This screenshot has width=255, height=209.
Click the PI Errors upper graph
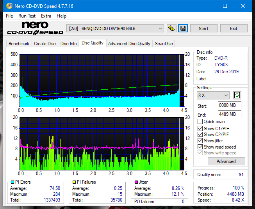(102, 80)
